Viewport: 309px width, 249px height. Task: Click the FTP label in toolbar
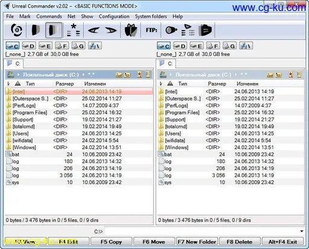[151, 30]
